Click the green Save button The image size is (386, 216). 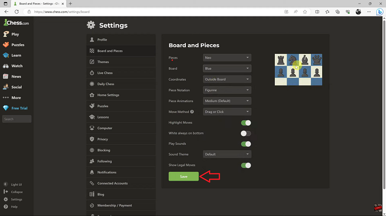[184, 176]
